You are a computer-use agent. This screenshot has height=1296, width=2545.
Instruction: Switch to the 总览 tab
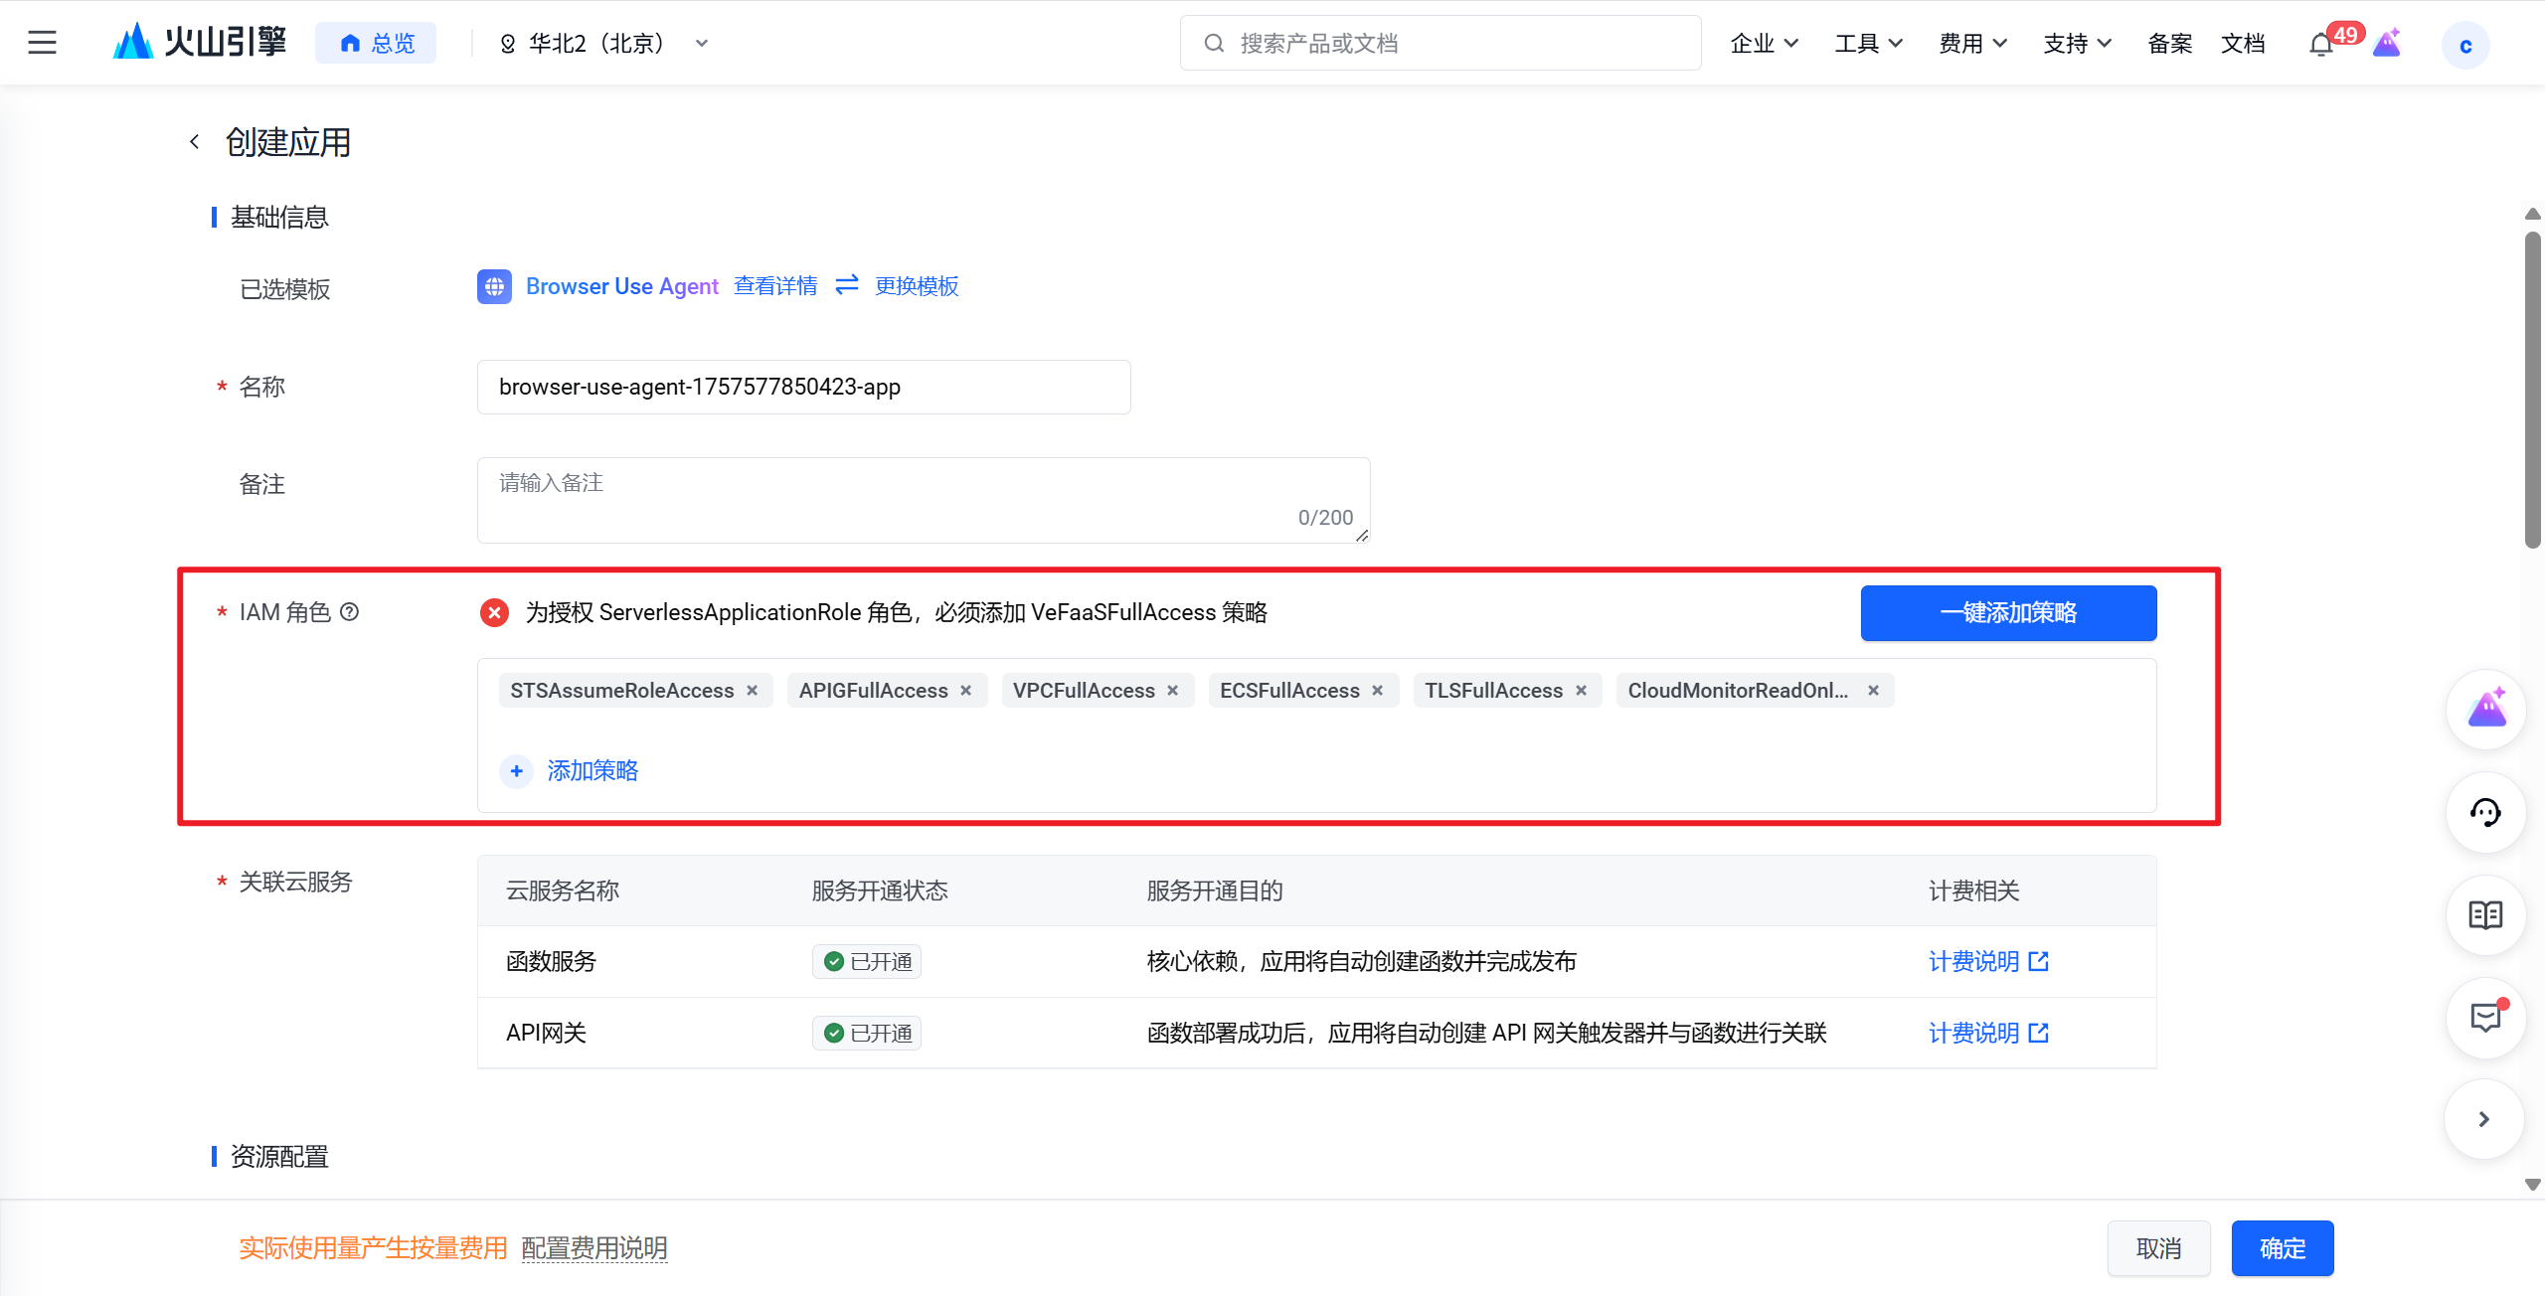pos(375,42)
